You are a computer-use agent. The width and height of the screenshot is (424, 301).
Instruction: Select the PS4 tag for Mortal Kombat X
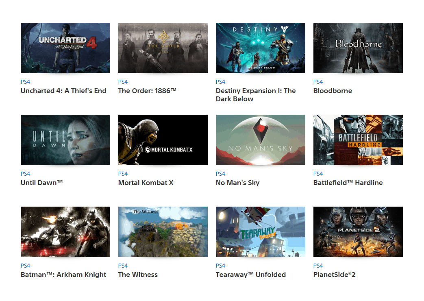tap(123, 174)
